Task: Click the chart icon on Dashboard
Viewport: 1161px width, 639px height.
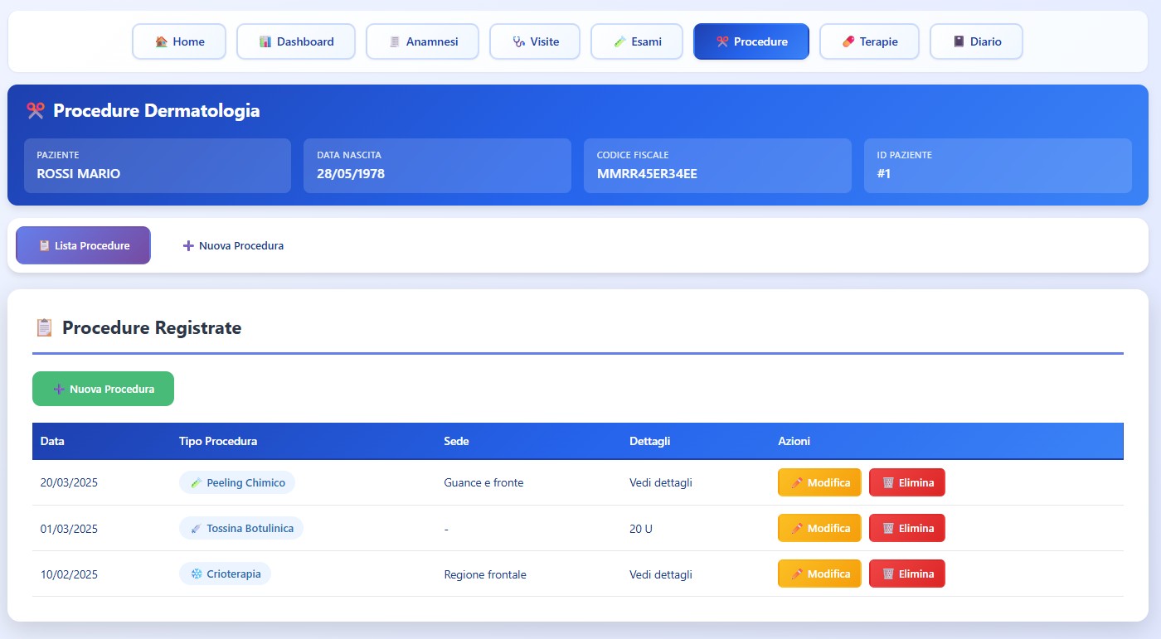Action: tap(265, 41)
